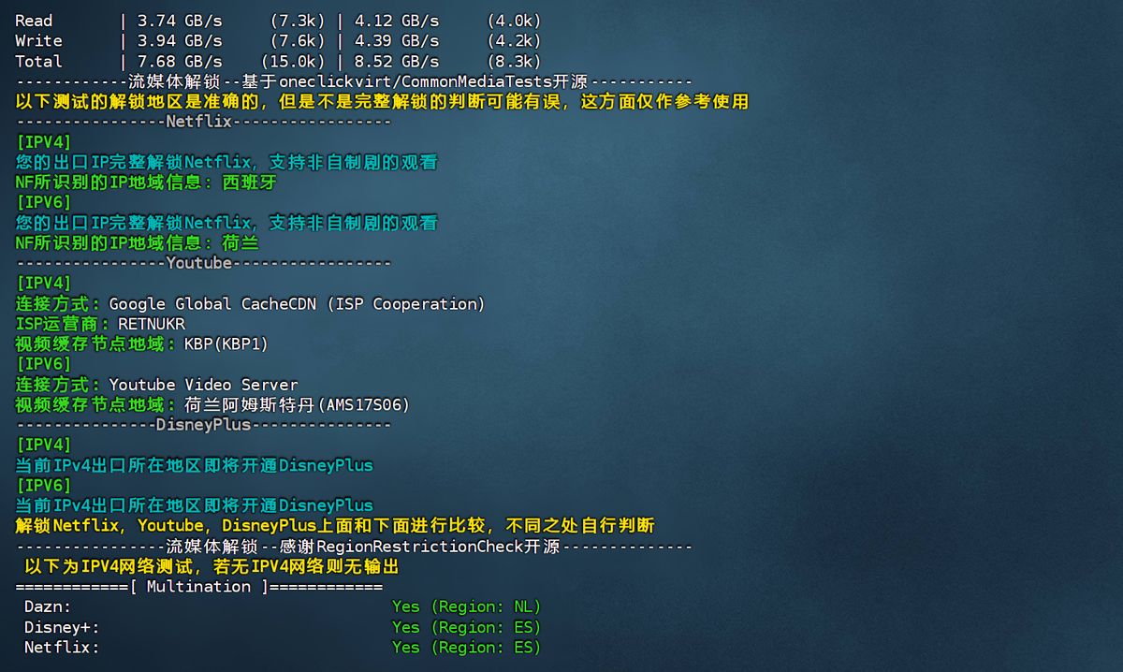Image resolution: width=1123 pixels, height=672 pixels.
Task: Click the "[IPV4]" tag under the Netflix heading
Action: [x=43, y=142]
